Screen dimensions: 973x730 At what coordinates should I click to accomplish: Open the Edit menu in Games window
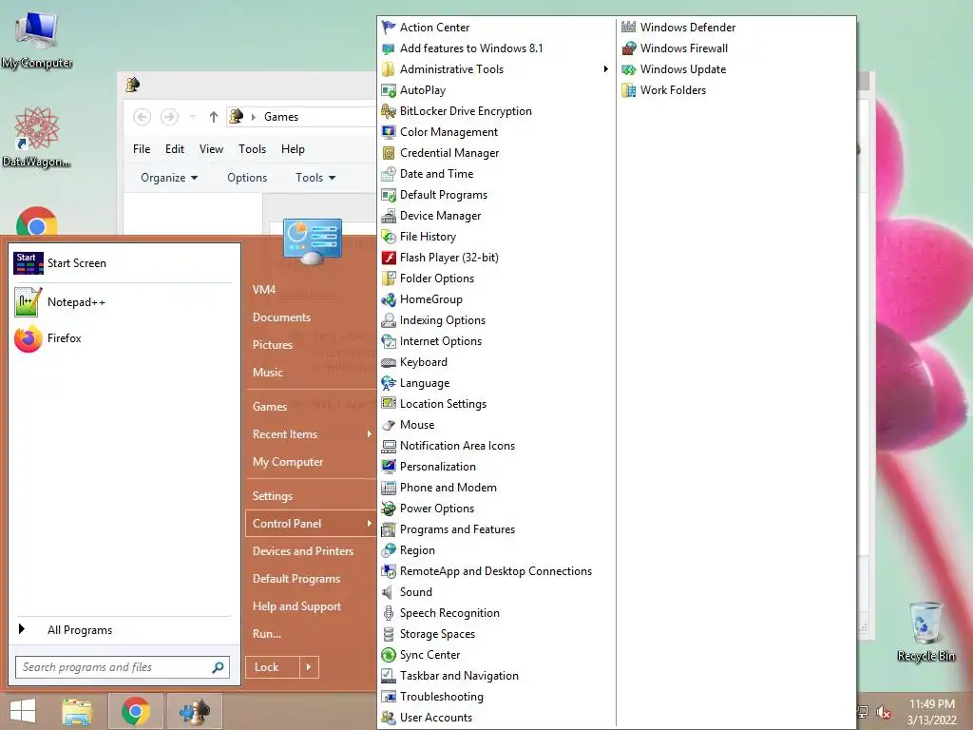175,149
